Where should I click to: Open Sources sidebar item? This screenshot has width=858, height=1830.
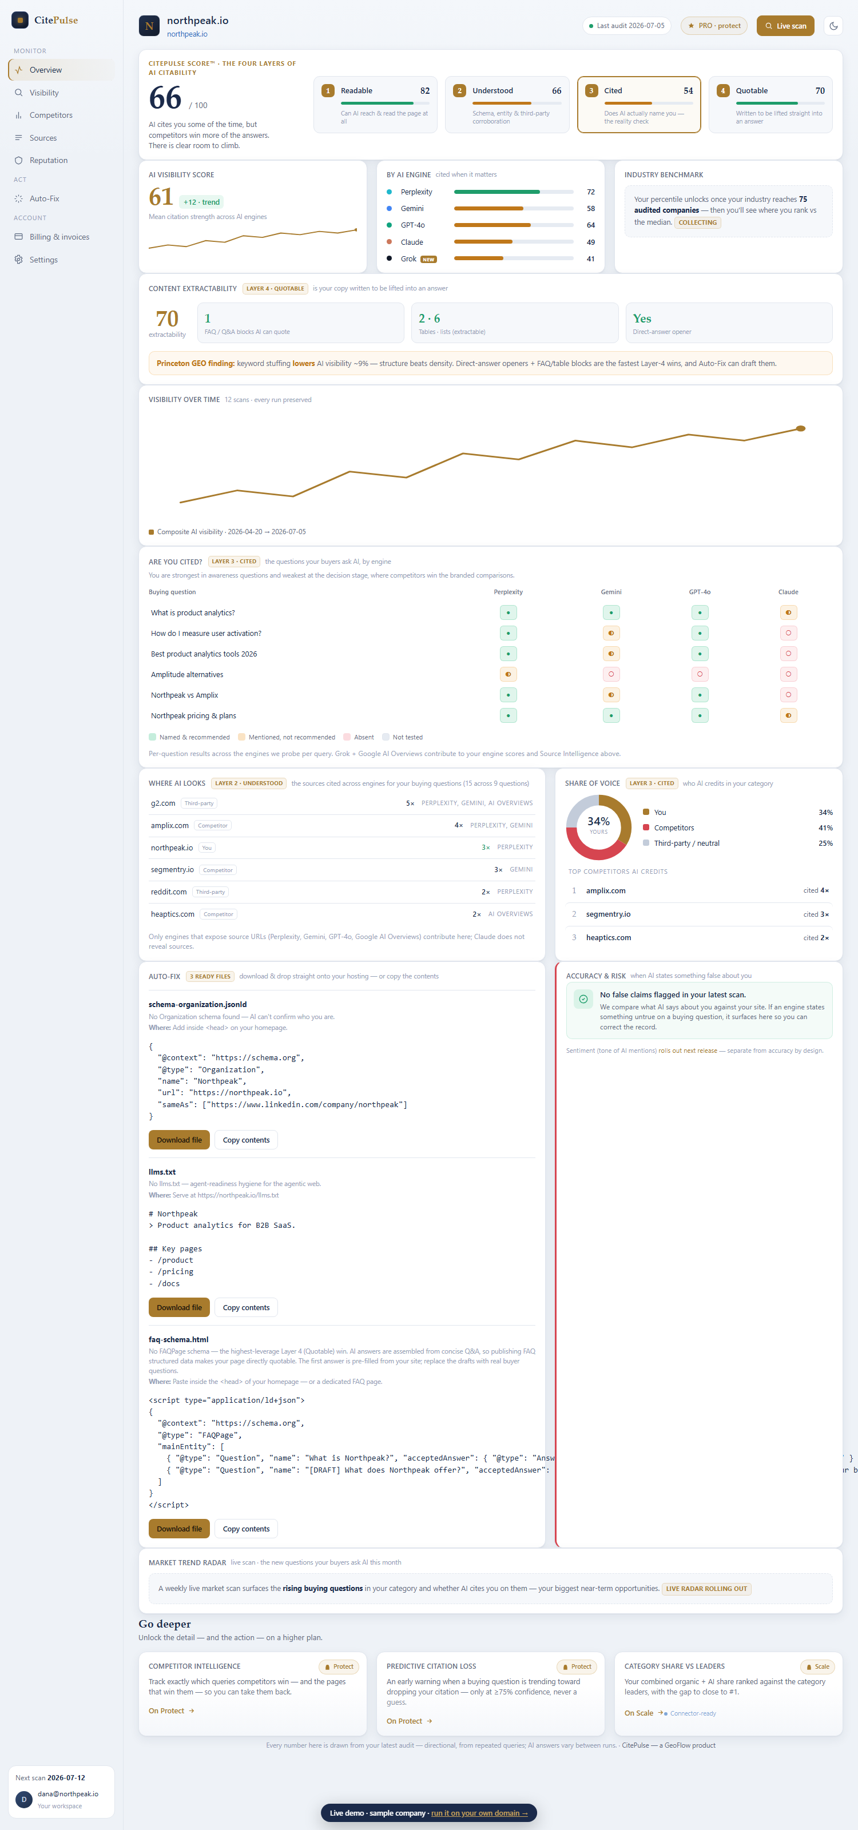(x=61, y=138)
